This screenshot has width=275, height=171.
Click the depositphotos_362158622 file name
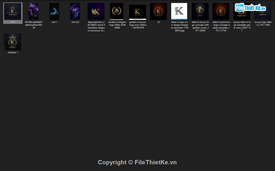(96, 26)
